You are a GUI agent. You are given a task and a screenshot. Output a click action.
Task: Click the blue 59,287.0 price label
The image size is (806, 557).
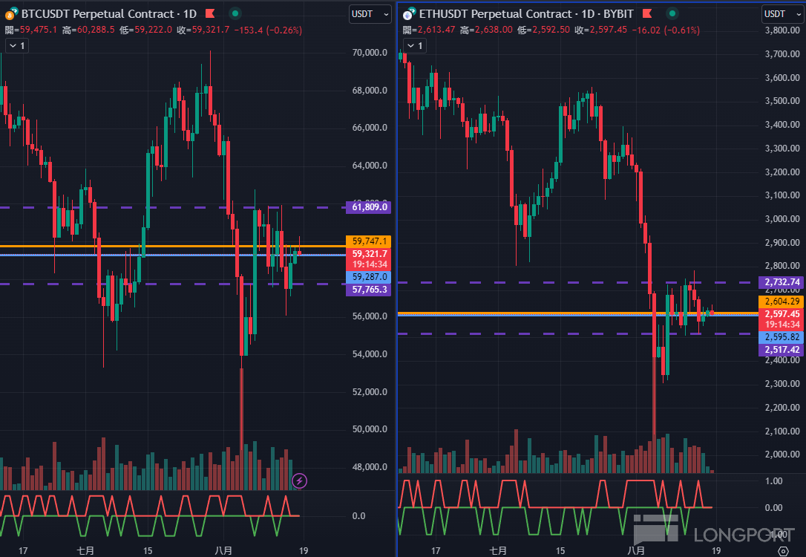tap(369, 277)
